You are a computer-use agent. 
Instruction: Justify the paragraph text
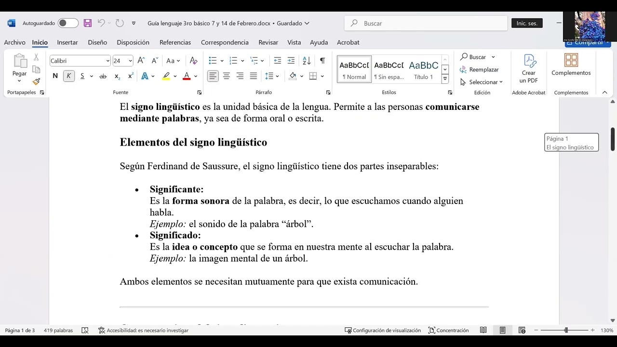click(253, 76)
